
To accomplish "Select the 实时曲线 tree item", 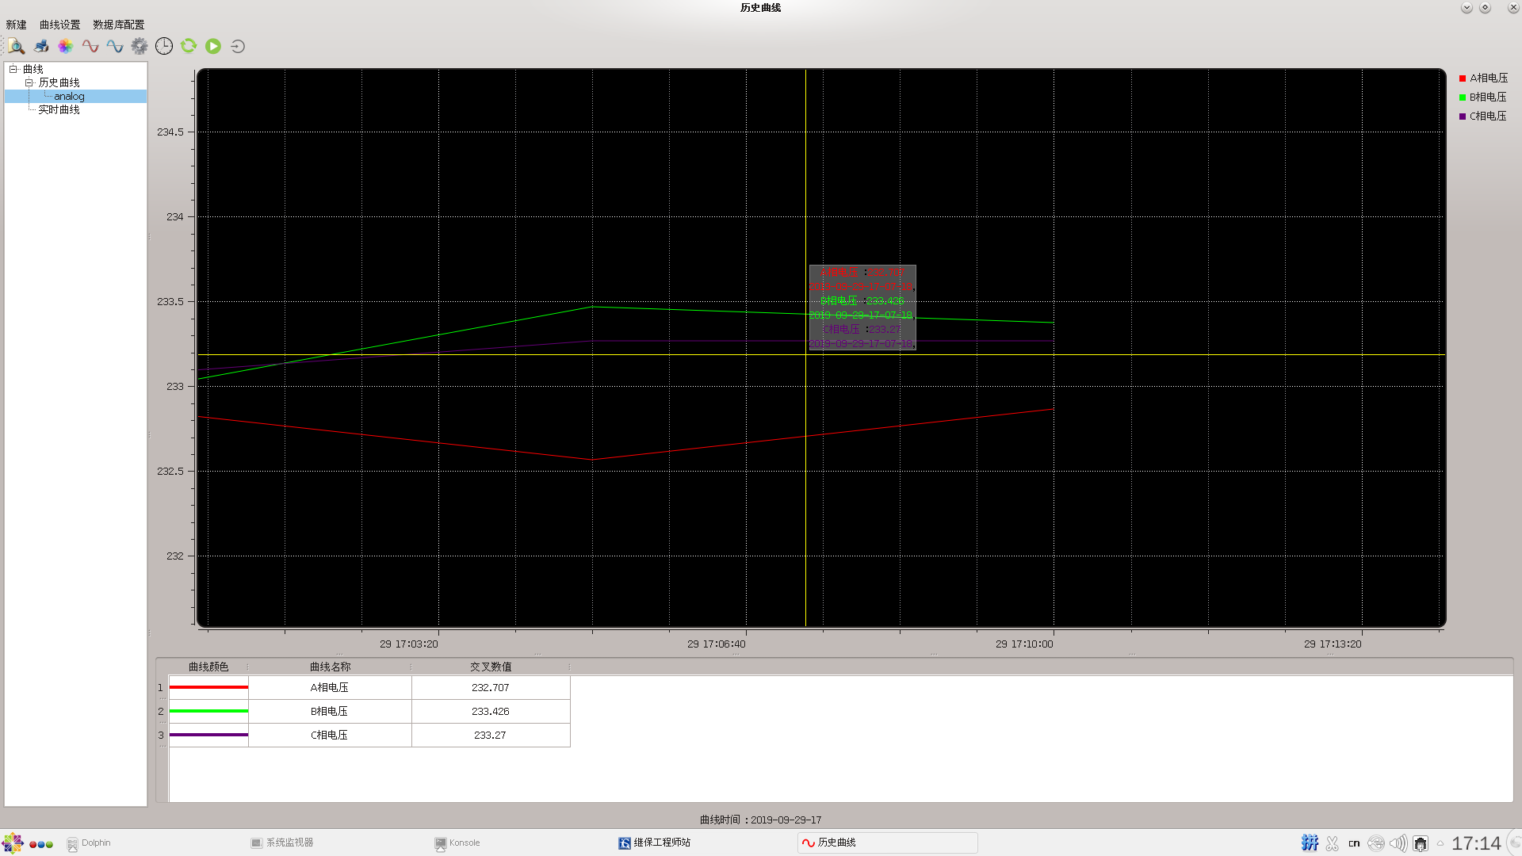I will 59,109.
